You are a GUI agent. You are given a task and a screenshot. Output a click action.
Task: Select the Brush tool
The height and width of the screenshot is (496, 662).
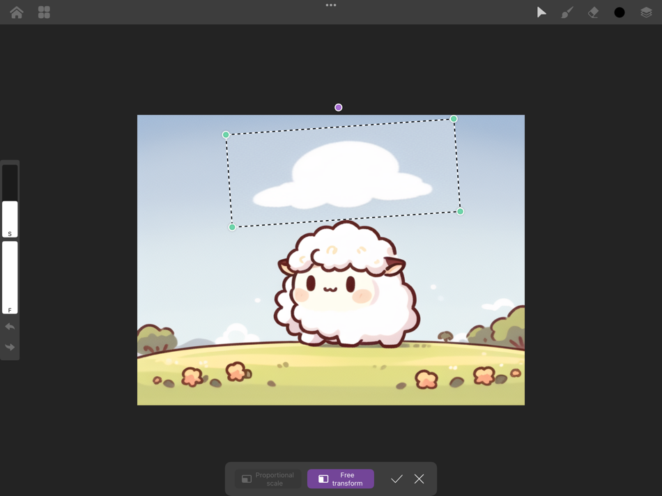[x=567, y=12]
